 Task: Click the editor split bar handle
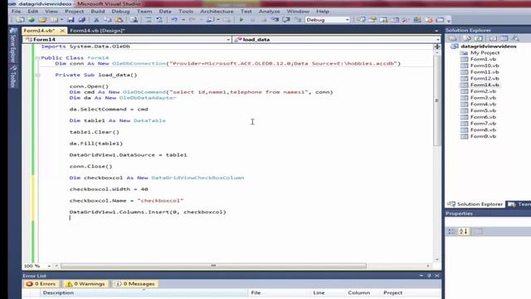[437, 47]
